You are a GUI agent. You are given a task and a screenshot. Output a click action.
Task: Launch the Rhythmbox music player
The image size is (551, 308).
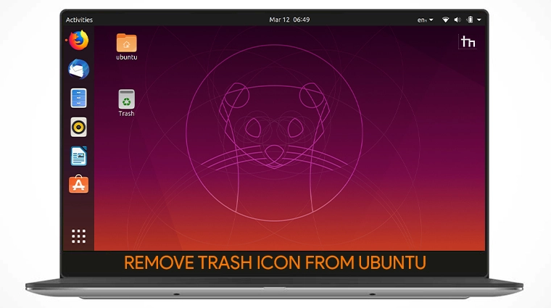click(x=78, y=127)
